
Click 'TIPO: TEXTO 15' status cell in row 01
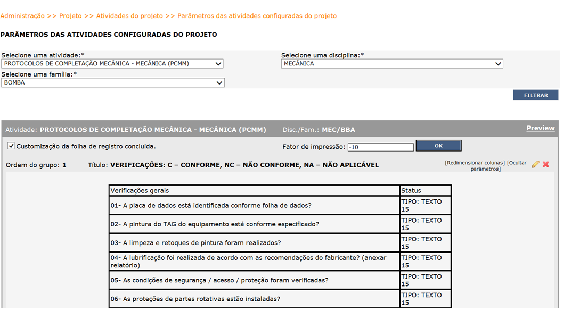click(x=426, y=205)
